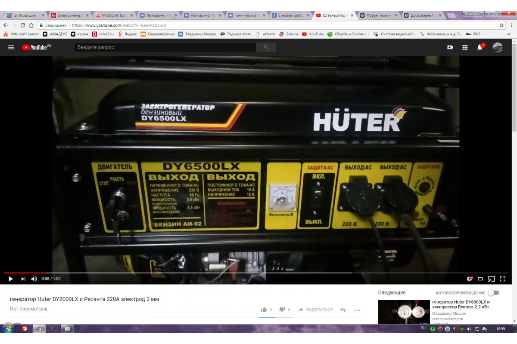Open the Web-камеры bookmark

tap(441, 34)
